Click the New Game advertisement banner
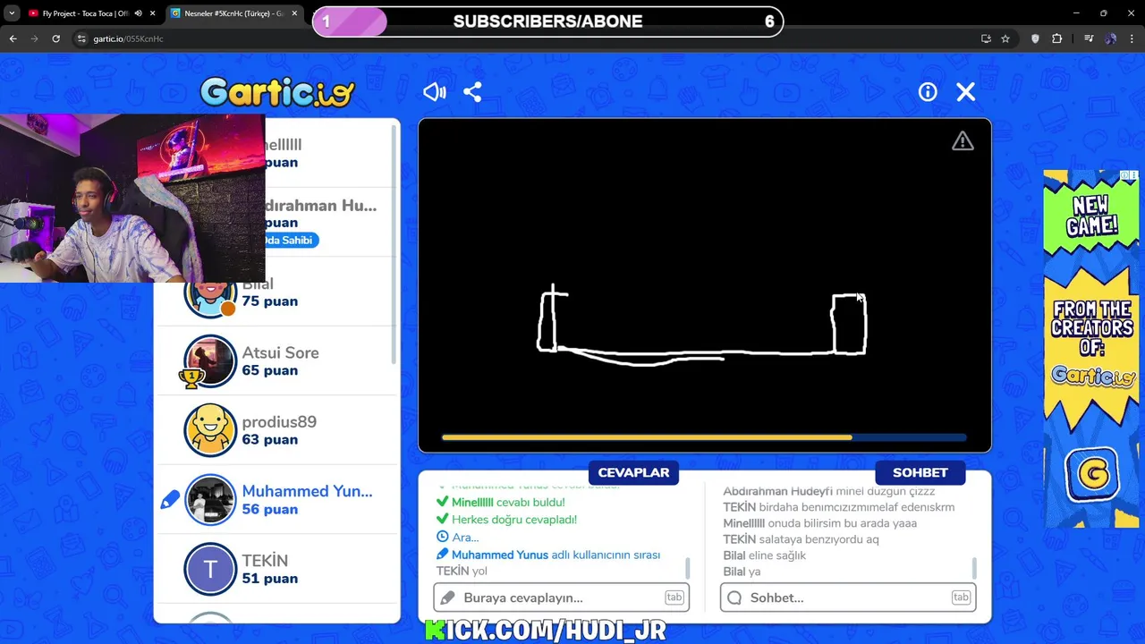1145x644 pixels. pyautogui.click(x=1090, y=349)
